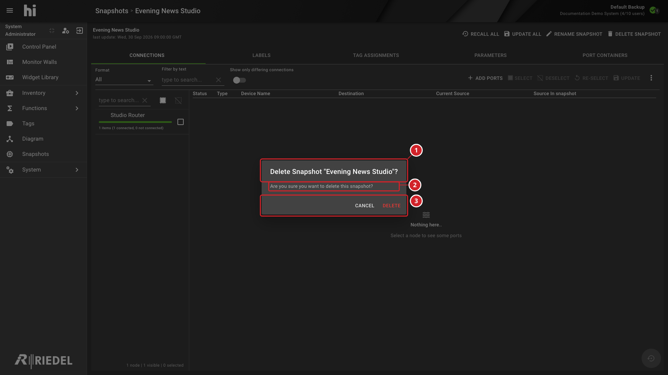Collapse the sidebar using the compress icon
The height and width of the screenshot is (375, 668).
pos(52,31)
